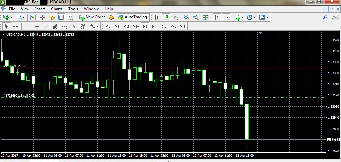Toggle Auto Scroll chart option
This screenshot has width=341, height=162.
217,17
